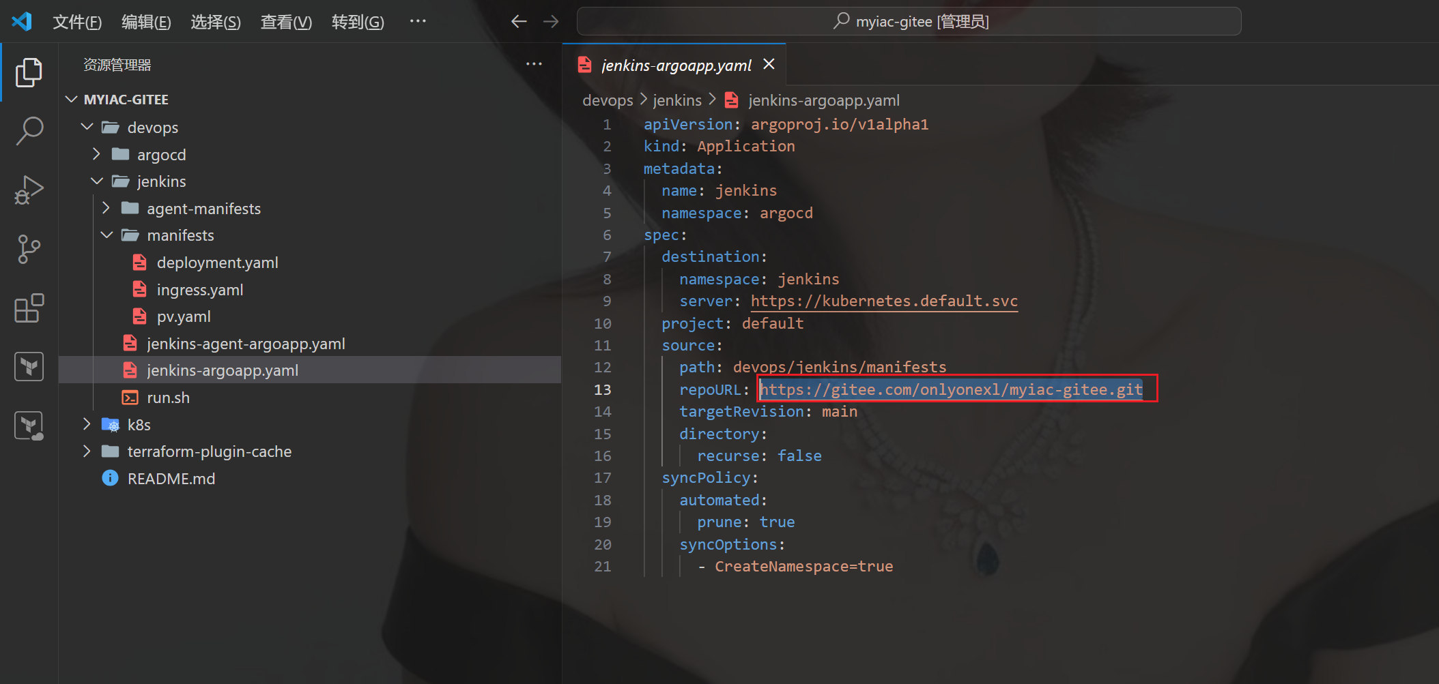This screenshot has width=1439, height=684.
Task: Click the 'recurse: false' line
Action: [x=759, y=456]
